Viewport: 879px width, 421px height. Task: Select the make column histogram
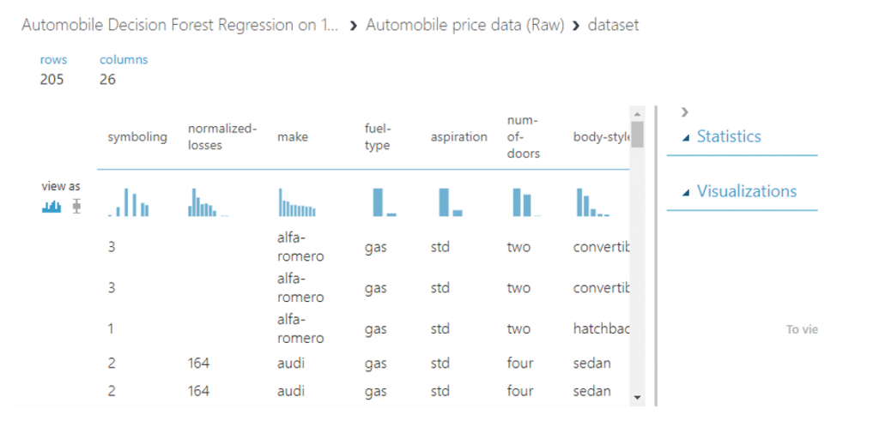point(297,202)
